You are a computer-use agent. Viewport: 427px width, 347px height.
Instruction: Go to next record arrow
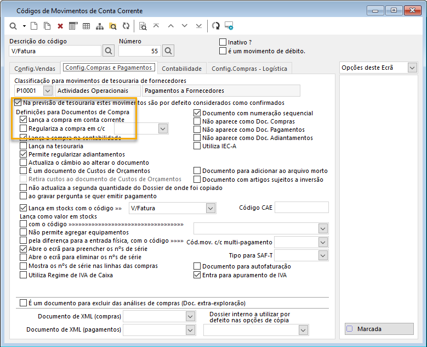point(185,26)
